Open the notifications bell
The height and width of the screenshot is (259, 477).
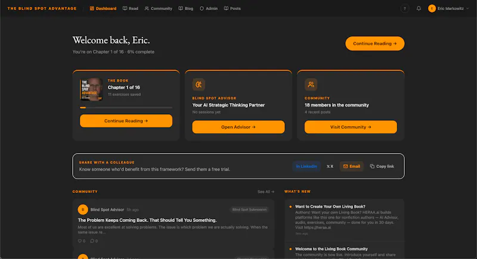coord(419,8)
